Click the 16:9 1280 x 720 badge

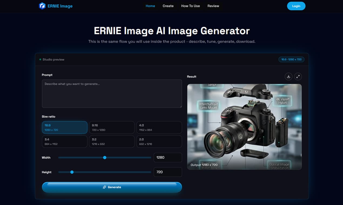(291, 59)
